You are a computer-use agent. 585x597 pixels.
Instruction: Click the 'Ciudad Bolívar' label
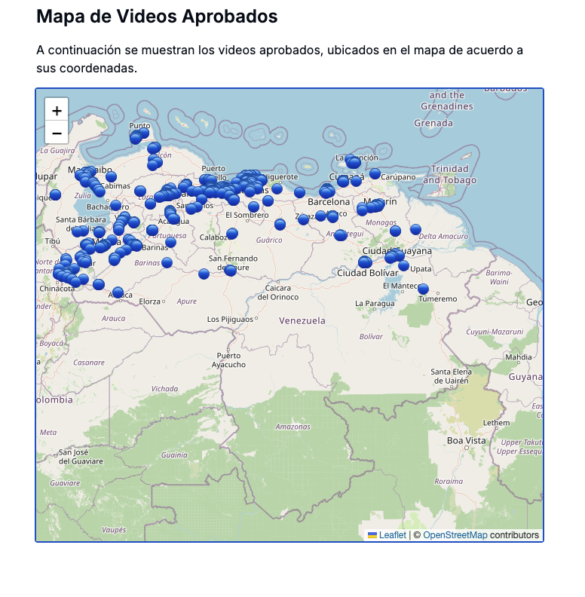coord(368,273)
